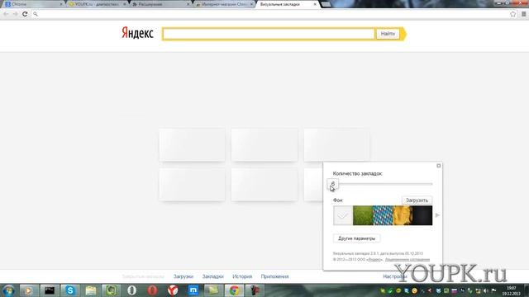Choose the green grass background

click(x=363, y=215)
